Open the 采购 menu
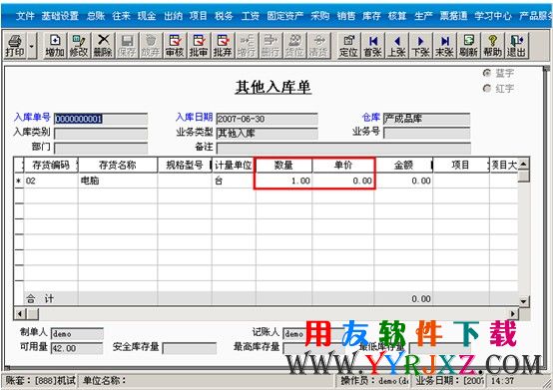The width and height of the screenshot is (553, 390). click(x=319, y=16)
